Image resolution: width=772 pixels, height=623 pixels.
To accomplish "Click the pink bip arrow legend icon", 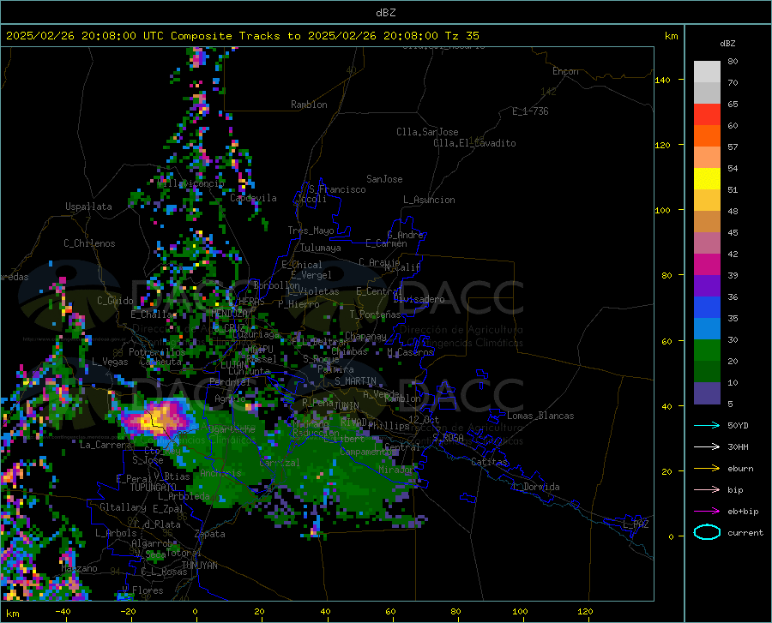I will pos(707,490).
